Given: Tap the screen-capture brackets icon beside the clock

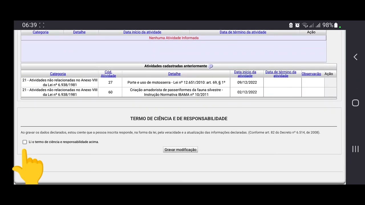Looking at the screenshot, I should [42, 25].
